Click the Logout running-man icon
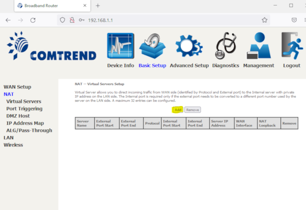 point(292,46)
